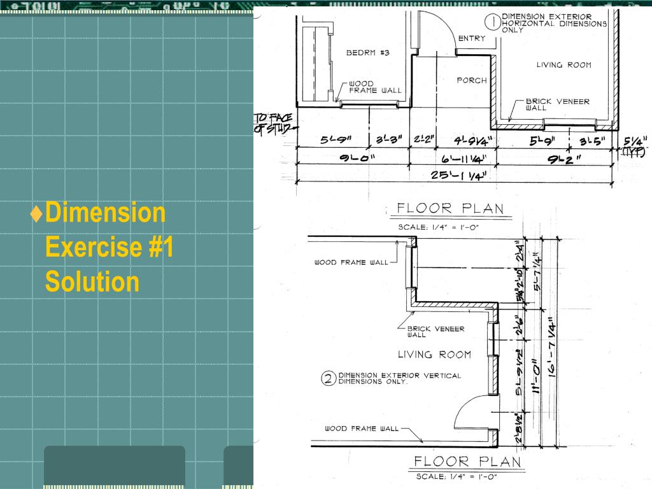Click "DIMENSION EXTERIOR HORIZONTAL DIMENSIONS ONLY" note
The height and width of the screenshot is (489, 652).
tap(554, 23)
